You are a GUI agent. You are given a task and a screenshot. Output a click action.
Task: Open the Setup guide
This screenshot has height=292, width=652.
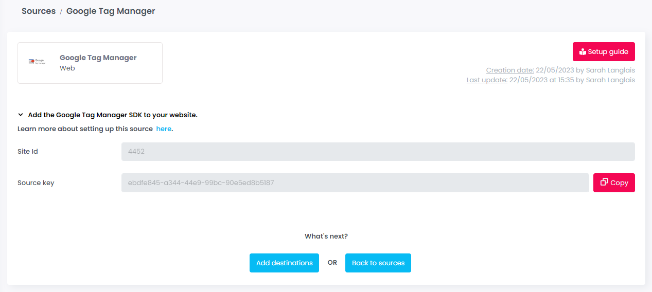[x=604, y=52]
